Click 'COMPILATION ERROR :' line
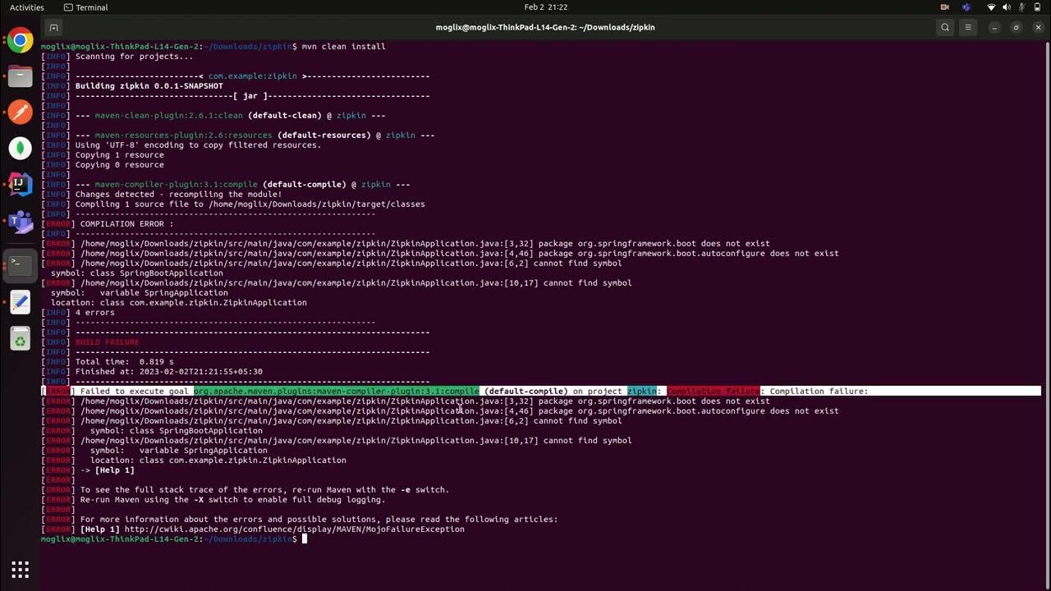This screenshot has width=1051, height=591. tap(126, 224)
